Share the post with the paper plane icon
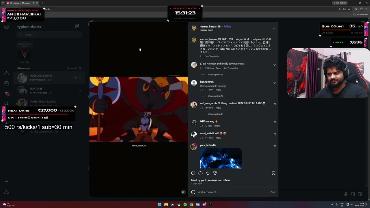The width and height of the screenshot is (370, 208). coord(215,173)
